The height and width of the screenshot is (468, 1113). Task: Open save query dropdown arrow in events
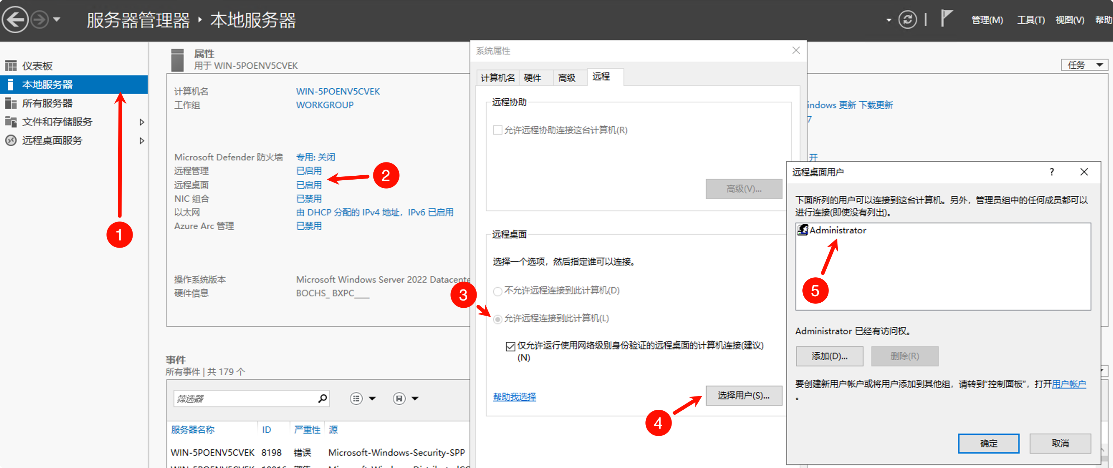415,399
